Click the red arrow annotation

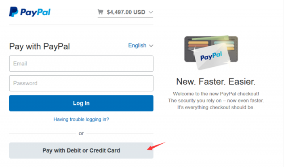point(156,146)
